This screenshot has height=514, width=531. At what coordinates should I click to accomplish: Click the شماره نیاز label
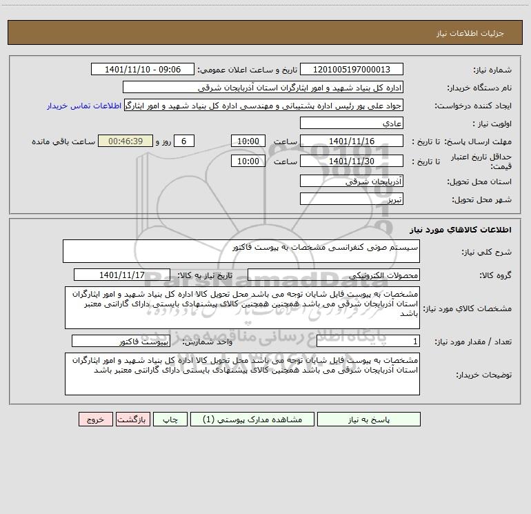click(492, 70)
